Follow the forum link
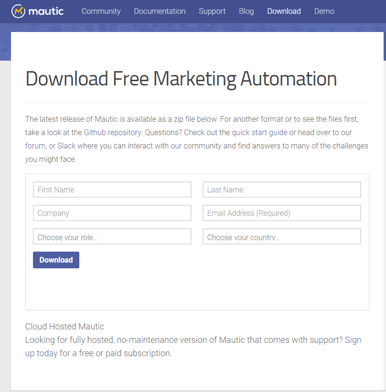The height and width of the screenshot is (392, 386). click(x=35, y=146)
